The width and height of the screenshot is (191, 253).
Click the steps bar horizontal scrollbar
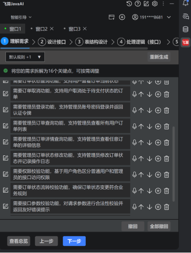74,48
